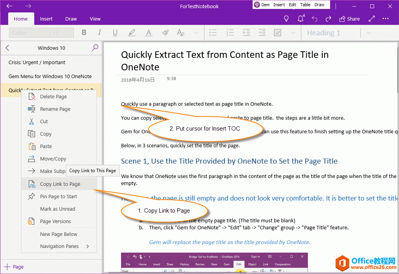The image size is (399, 274).
Task: Toggle the To Do tag checkbox
Action: [277, 33]
